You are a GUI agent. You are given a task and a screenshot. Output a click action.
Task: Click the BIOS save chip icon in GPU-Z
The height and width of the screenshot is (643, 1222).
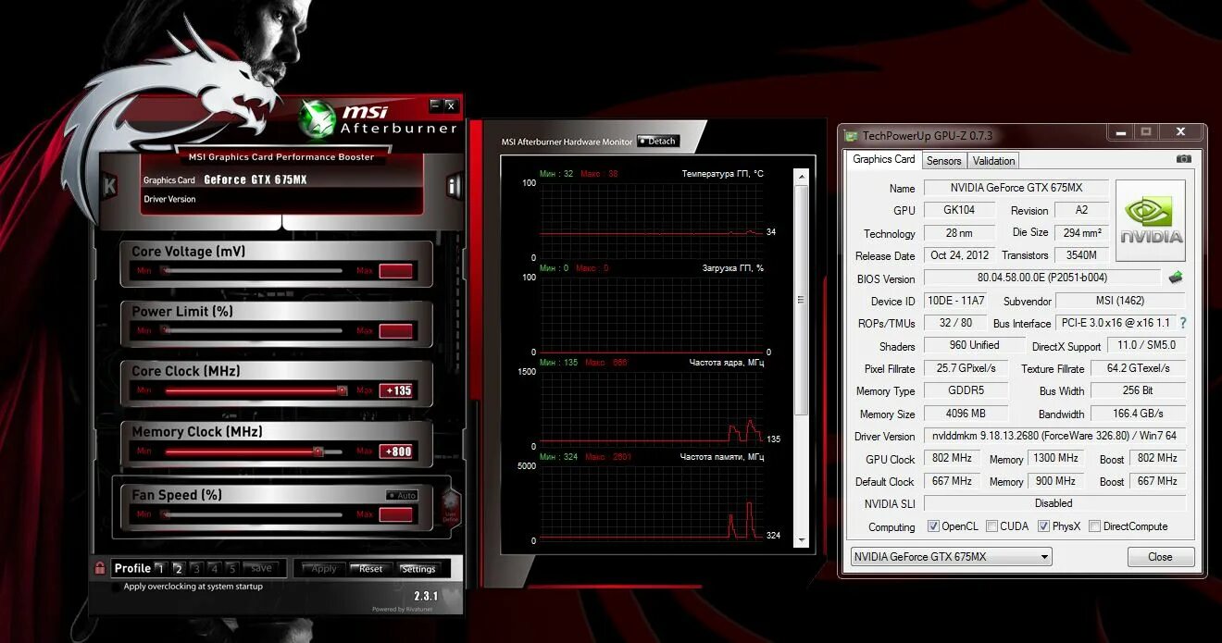click(x=1176, y=277)
